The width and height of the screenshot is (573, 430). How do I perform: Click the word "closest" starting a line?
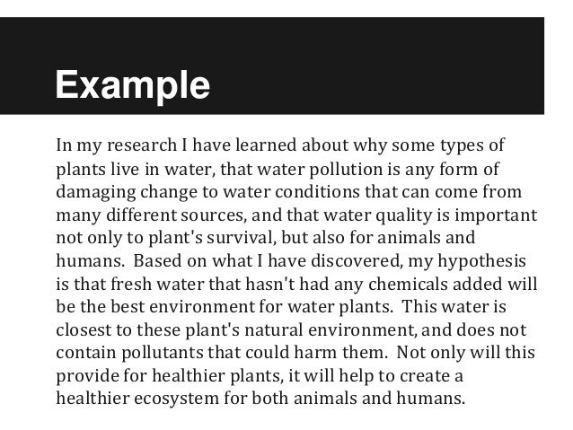(83, 329)
